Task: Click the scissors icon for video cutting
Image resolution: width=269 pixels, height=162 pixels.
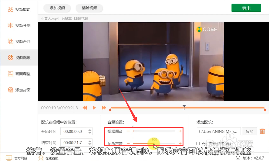Action: 11,9
